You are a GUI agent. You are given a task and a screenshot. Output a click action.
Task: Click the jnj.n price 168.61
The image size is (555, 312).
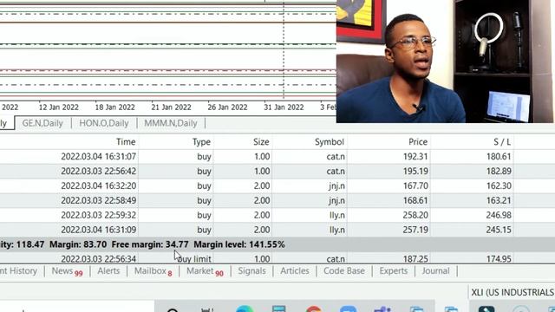tap(415, 200)
